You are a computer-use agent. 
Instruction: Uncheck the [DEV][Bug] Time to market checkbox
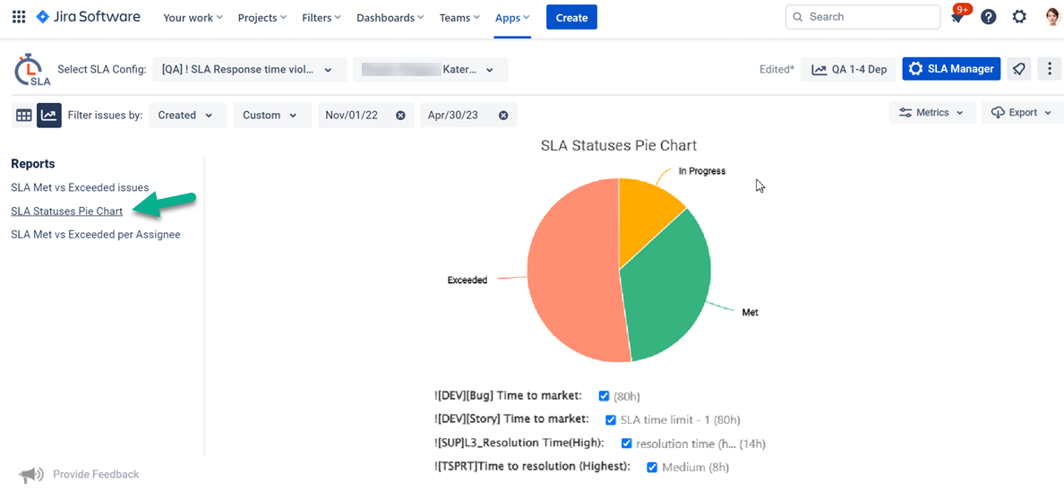tap(604, 396)
